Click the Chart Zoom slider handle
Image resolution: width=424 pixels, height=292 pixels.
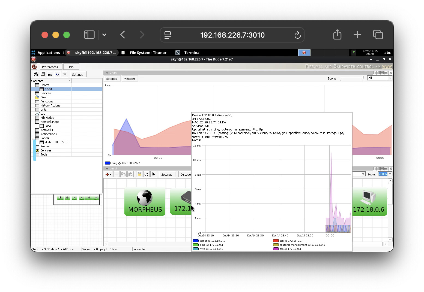[x=363, y=78]
